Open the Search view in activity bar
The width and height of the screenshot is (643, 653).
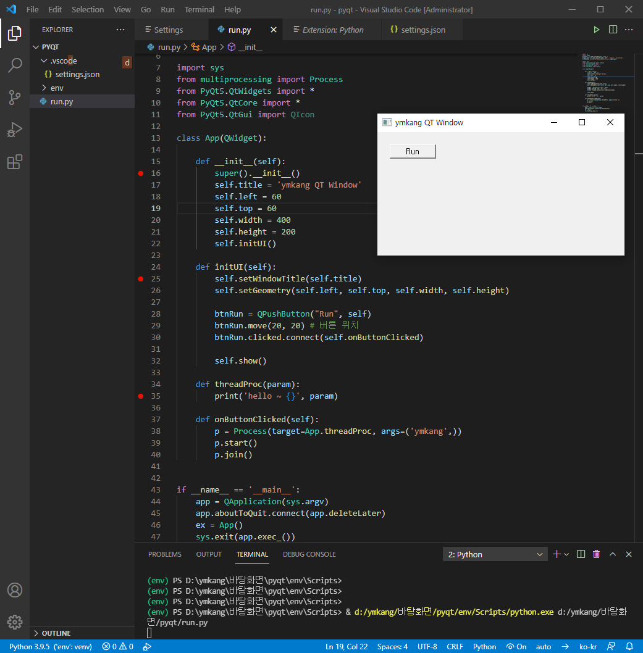[15, 65]
